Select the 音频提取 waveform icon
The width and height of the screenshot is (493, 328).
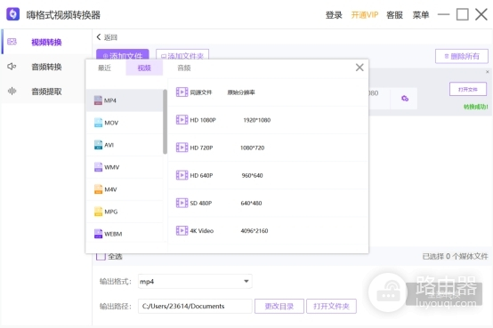click(12, 91)
